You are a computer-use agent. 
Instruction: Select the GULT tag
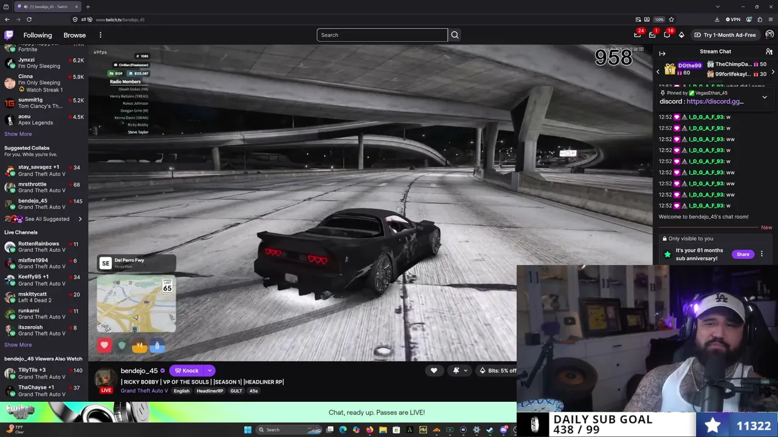236,391
